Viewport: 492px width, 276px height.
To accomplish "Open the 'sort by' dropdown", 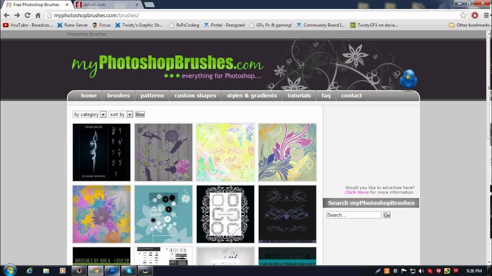I will click(x=121, y=114).
